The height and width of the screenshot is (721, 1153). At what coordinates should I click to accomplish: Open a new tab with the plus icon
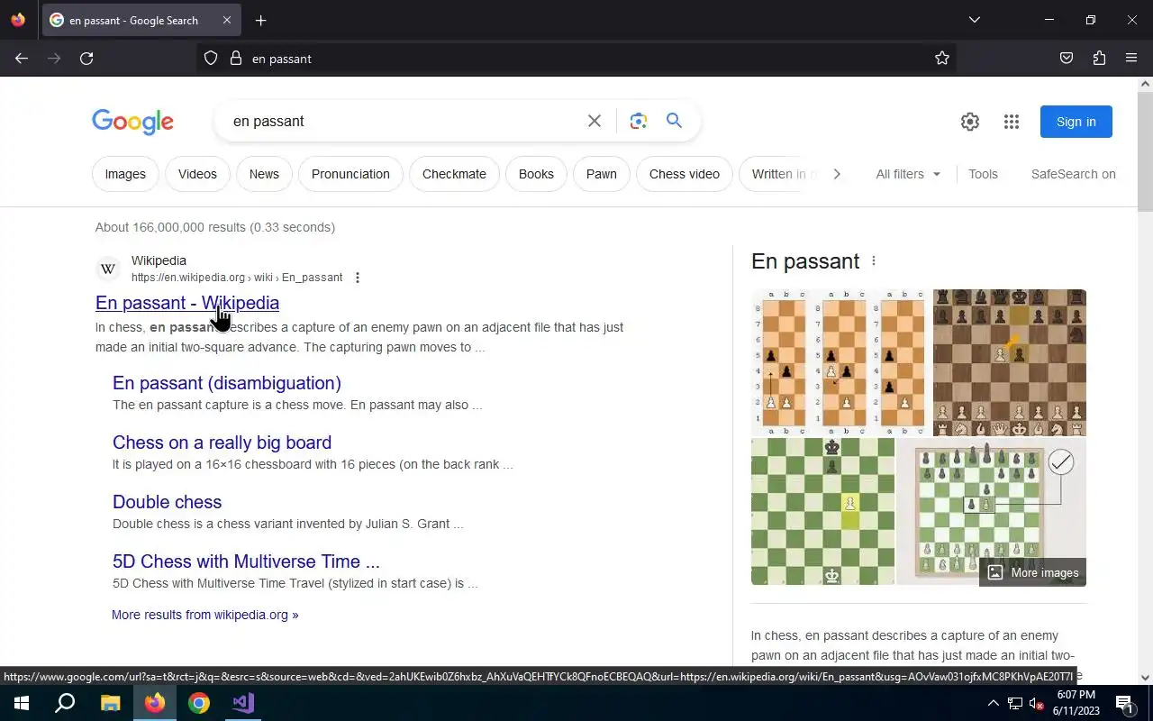pos(260,20)
